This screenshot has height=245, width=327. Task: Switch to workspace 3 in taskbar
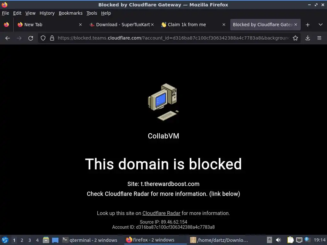pos(30,240)
